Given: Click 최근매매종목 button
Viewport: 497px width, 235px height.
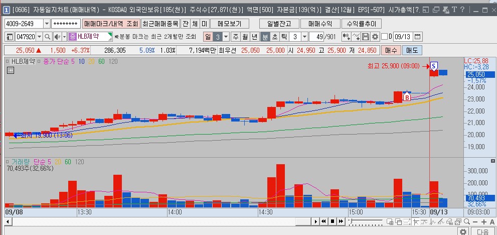Looking at the screenshot, I should coord(160,24).
